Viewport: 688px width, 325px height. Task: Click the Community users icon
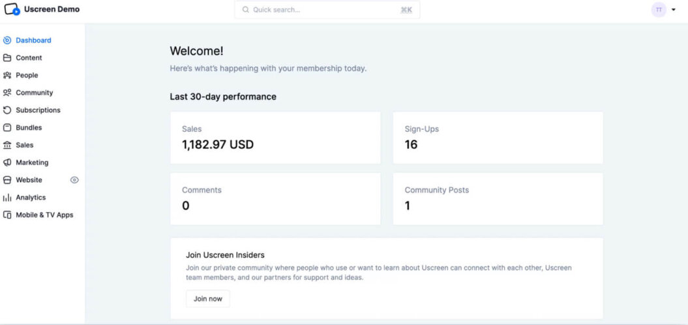tap(7, 93)
